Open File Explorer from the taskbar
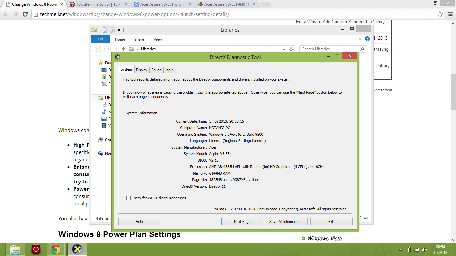Screen dimensions: 456x256 point(15,249)
